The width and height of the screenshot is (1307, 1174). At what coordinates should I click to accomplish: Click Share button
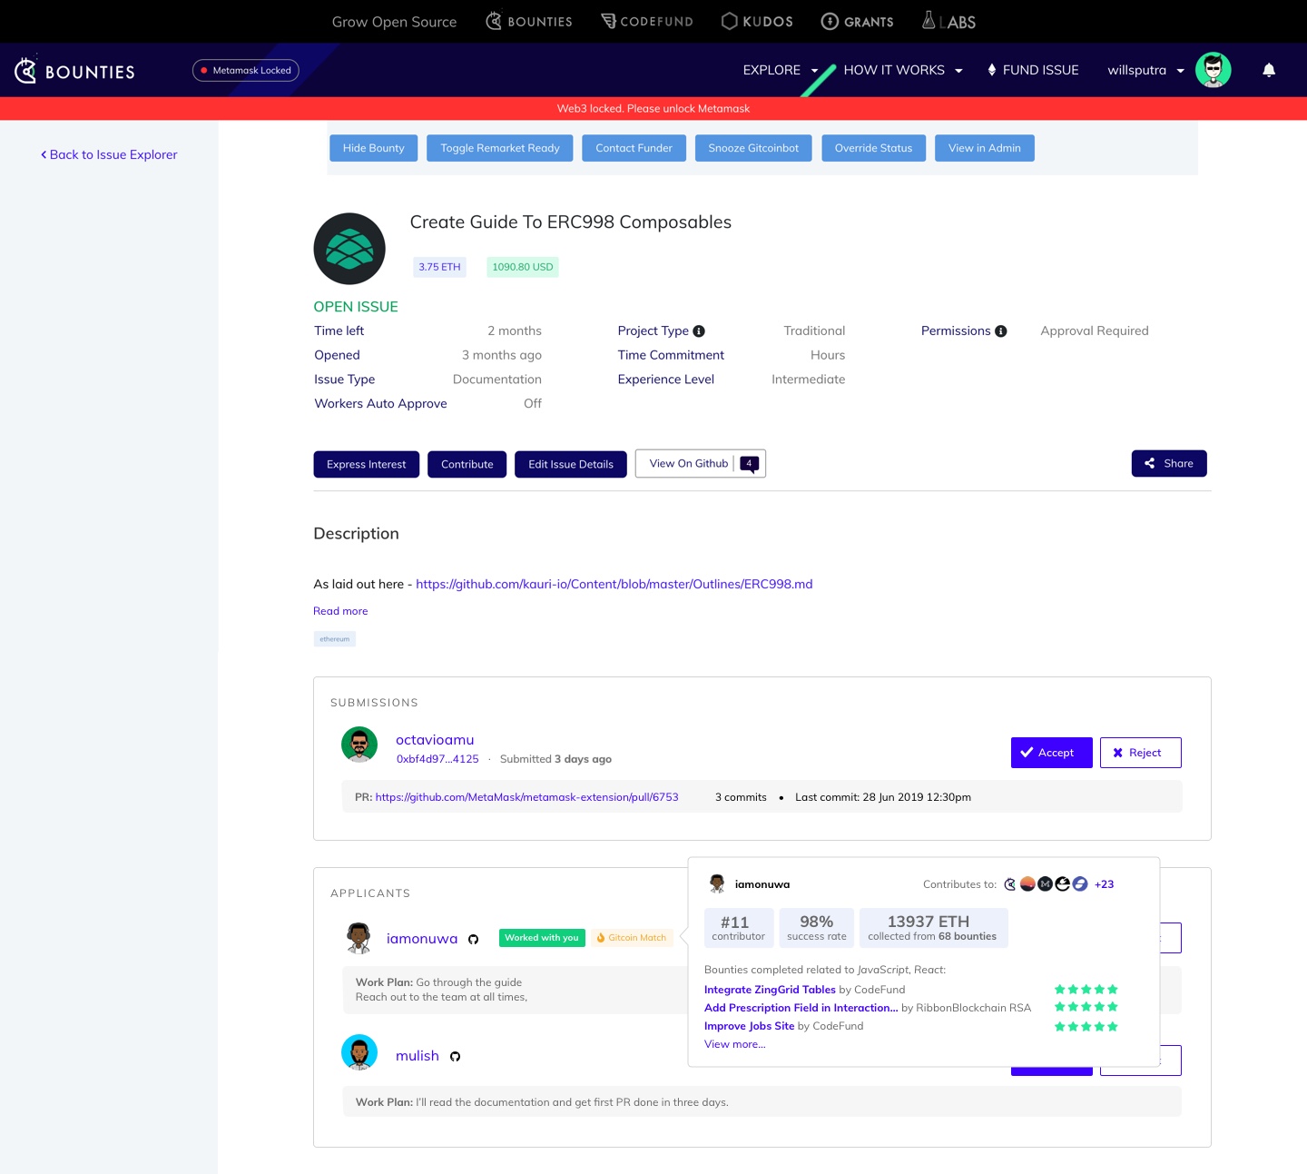point(1169,463)
